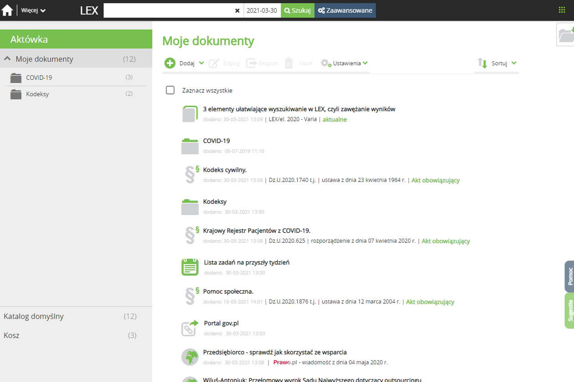
Task: Click the Ustawienia gear icon
Action: (x=325, y=63)
